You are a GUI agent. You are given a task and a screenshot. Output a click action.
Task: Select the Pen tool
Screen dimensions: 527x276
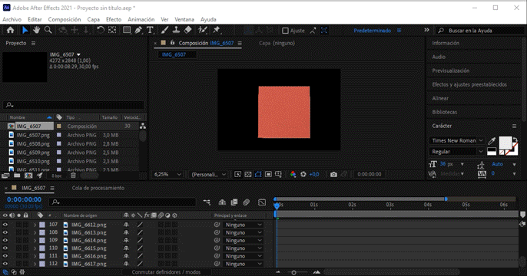click(x=138, y=30)
